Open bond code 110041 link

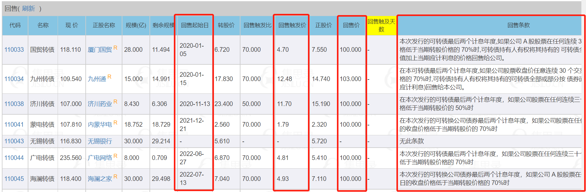pyautogui.click(x=14, y=125)
